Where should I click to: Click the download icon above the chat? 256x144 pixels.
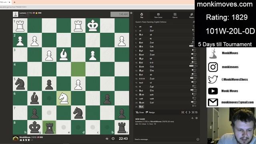pyautogui.click(x=192, y=118)
